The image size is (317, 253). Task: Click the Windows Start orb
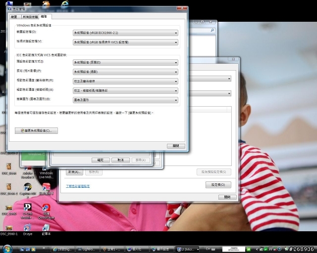tap(7, 249)
